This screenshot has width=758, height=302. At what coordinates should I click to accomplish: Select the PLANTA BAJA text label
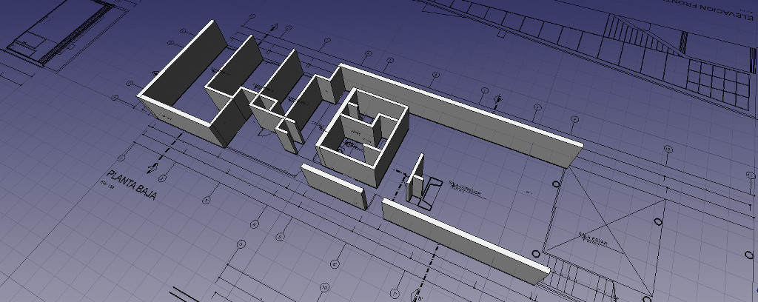131,185
